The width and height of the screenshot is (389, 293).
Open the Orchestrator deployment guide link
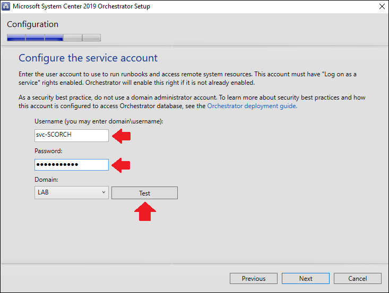(x=252, y=106)
